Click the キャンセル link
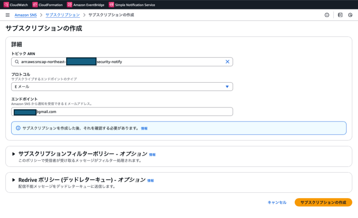This screenshot has height=218, width=358. pos(276,202)
